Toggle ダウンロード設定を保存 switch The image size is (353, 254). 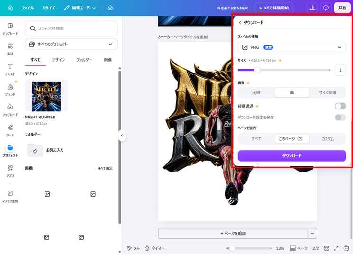[x=340, y=118]
